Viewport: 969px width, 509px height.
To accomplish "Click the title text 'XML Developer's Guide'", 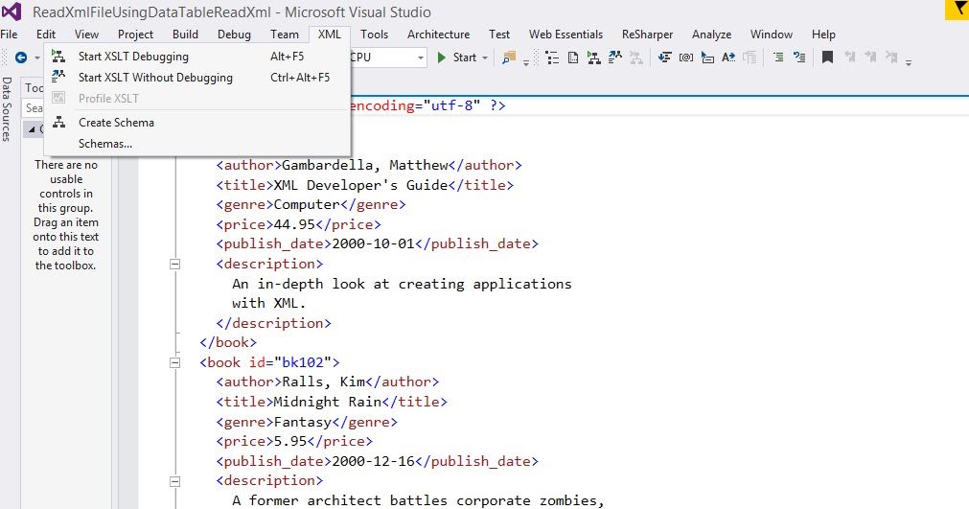I will tap(360, 185).
